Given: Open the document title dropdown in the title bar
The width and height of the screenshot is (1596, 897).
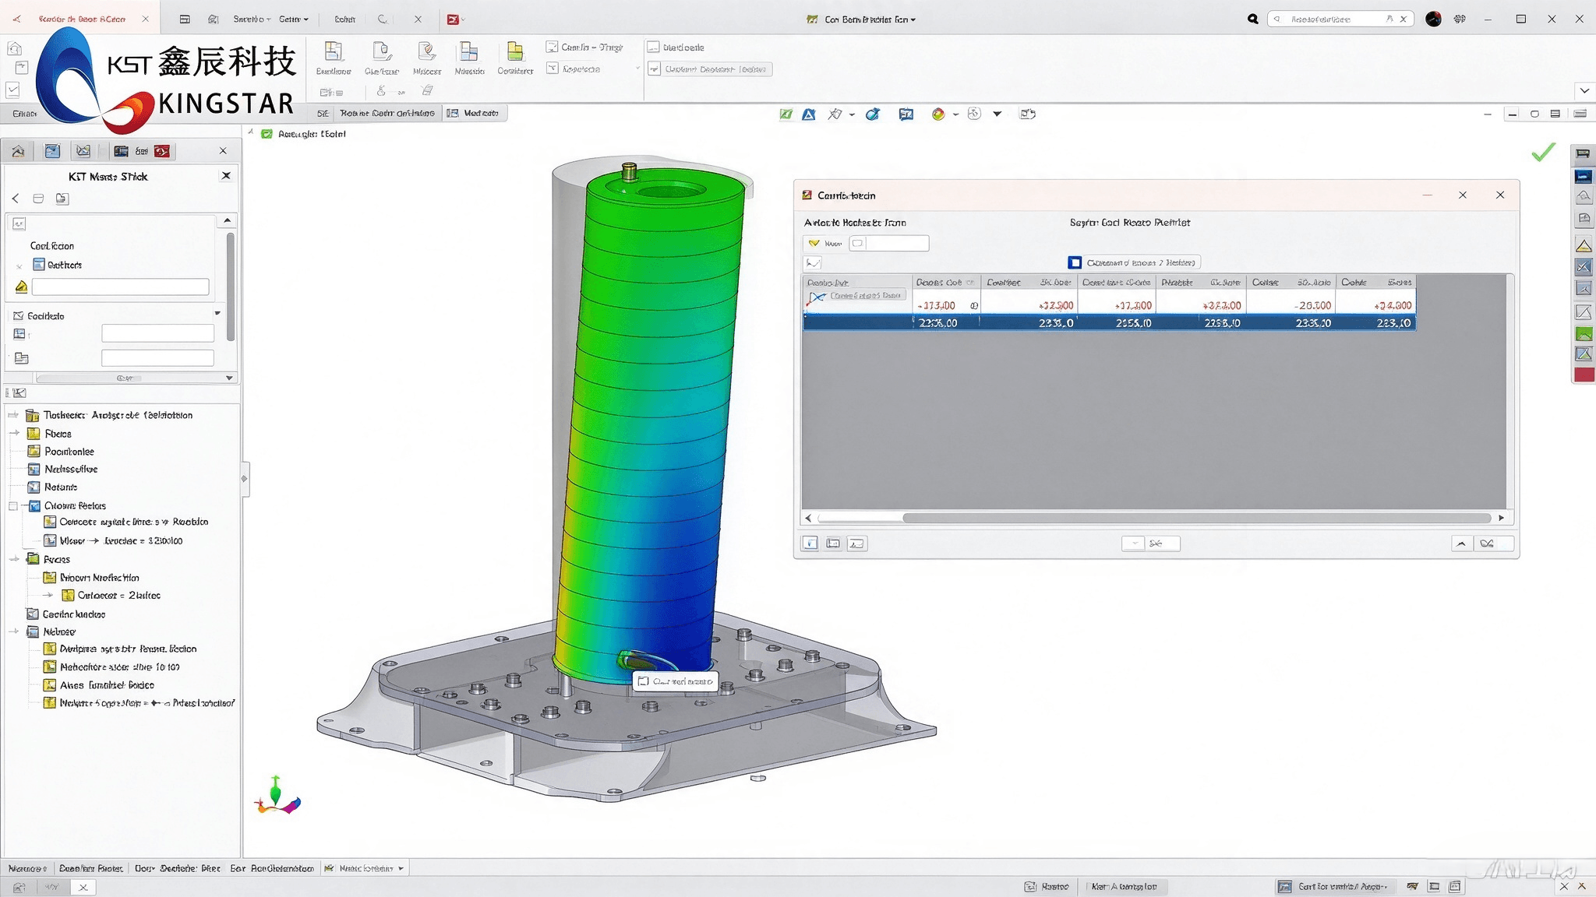Looking at the screenshot, I should click(x=913, y=19).
